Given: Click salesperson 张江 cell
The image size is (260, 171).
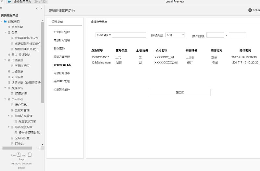Looking at the screenshot, I should click(190, 62).
